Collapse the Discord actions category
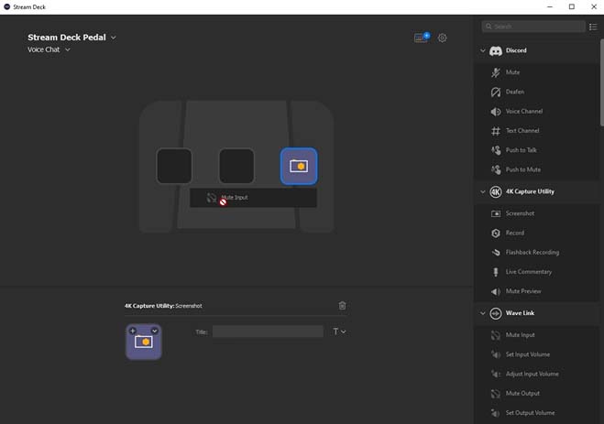 click(483, 50)
